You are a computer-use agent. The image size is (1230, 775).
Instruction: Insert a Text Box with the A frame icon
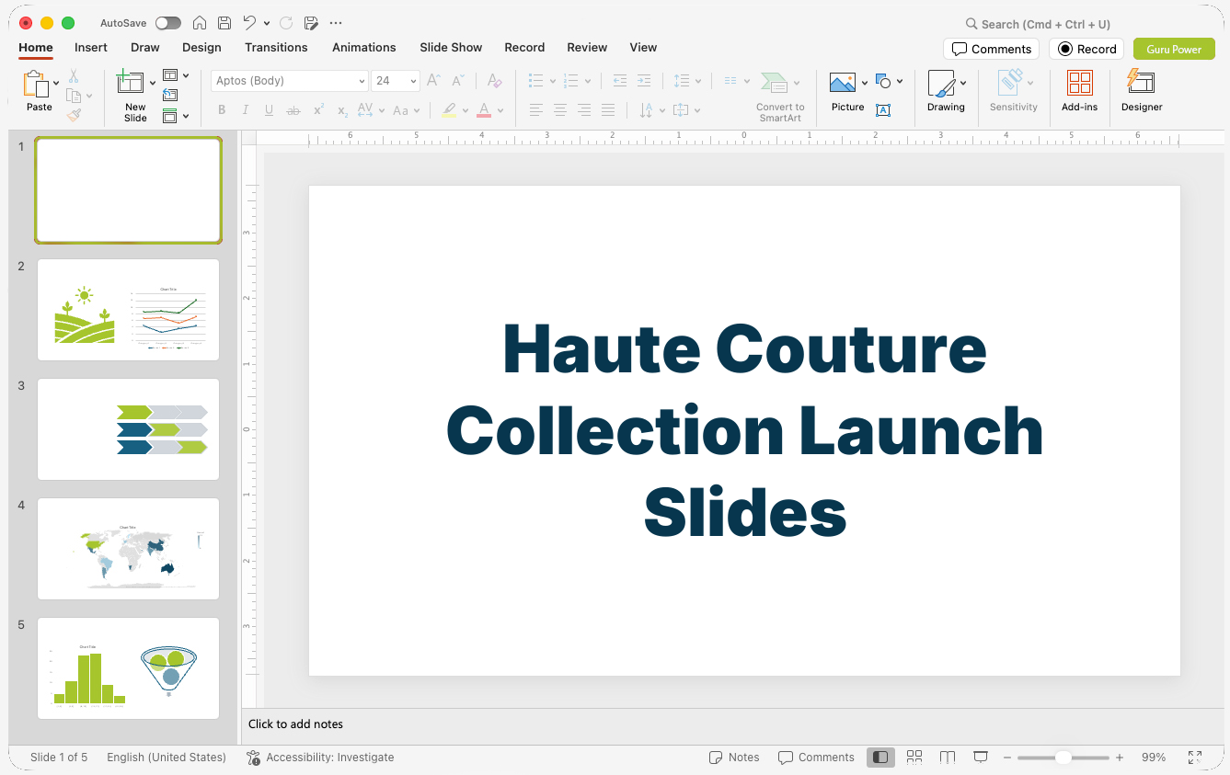click(883, 110)
